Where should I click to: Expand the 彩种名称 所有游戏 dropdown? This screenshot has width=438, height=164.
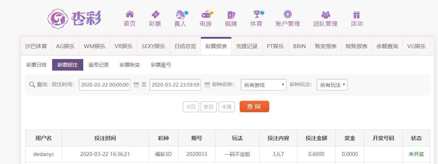[x=264, y=85]
